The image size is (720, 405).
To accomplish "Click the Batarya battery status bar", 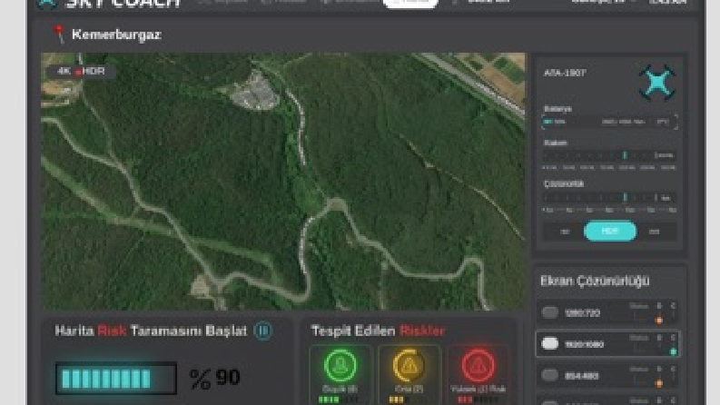I will [x=610, y=122].
